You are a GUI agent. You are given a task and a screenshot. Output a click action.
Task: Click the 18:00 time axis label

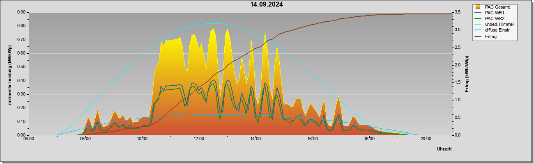pyautogui.click(x=369, y=139)
